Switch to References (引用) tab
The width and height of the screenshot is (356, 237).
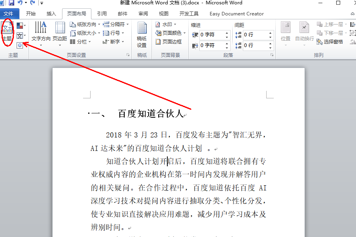point(102,13)
